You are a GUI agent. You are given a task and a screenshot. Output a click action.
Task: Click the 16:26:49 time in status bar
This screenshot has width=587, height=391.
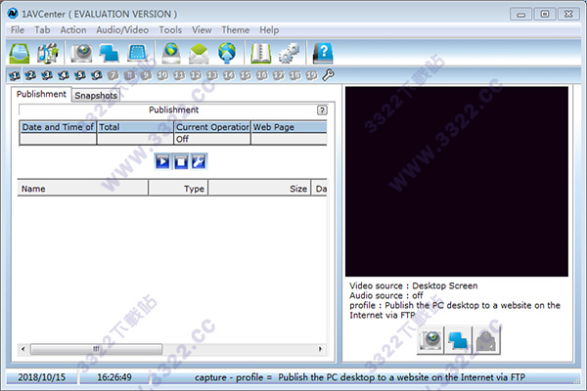tap(114, 377)
